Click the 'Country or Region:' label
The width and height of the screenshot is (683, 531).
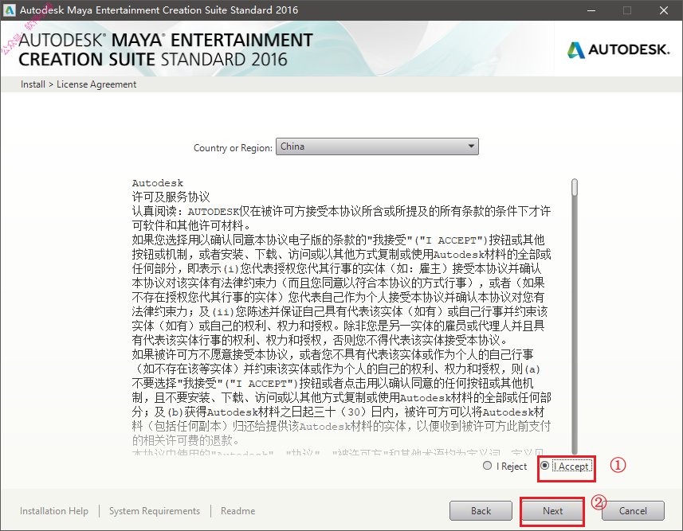tap(233, 148)
